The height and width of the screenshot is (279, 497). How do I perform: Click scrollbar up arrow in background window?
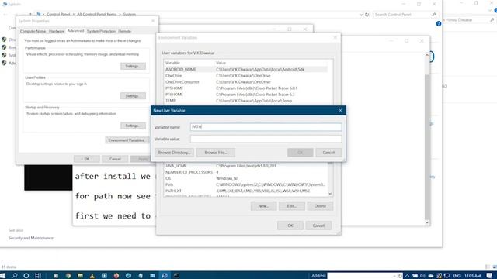(x=427, y=55)
